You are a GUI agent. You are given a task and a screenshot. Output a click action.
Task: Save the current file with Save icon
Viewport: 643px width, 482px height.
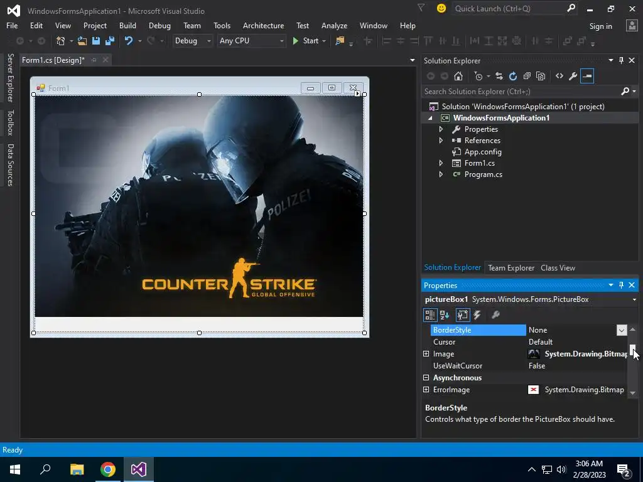click(x=96, y=41)
